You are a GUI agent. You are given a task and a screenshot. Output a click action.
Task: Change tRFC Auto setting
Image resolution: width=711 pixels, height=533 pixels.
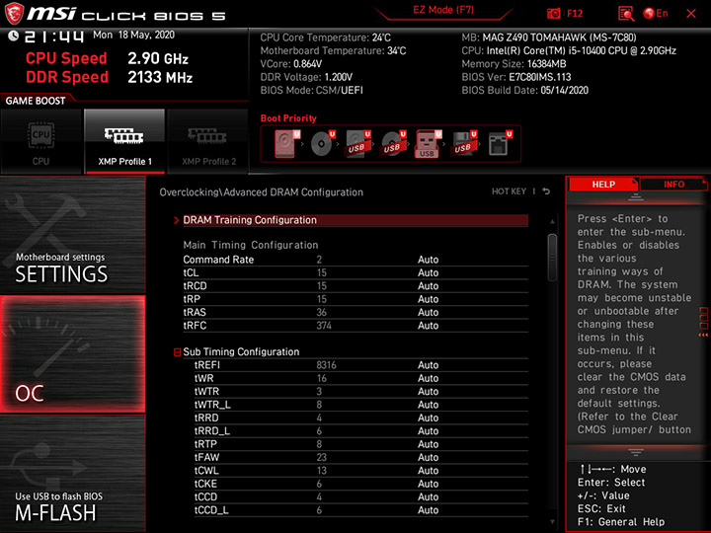pyautogui.click(x=428, y=326)
